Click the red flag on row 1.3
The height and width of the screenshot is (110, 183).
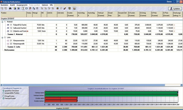click(28, 31)
